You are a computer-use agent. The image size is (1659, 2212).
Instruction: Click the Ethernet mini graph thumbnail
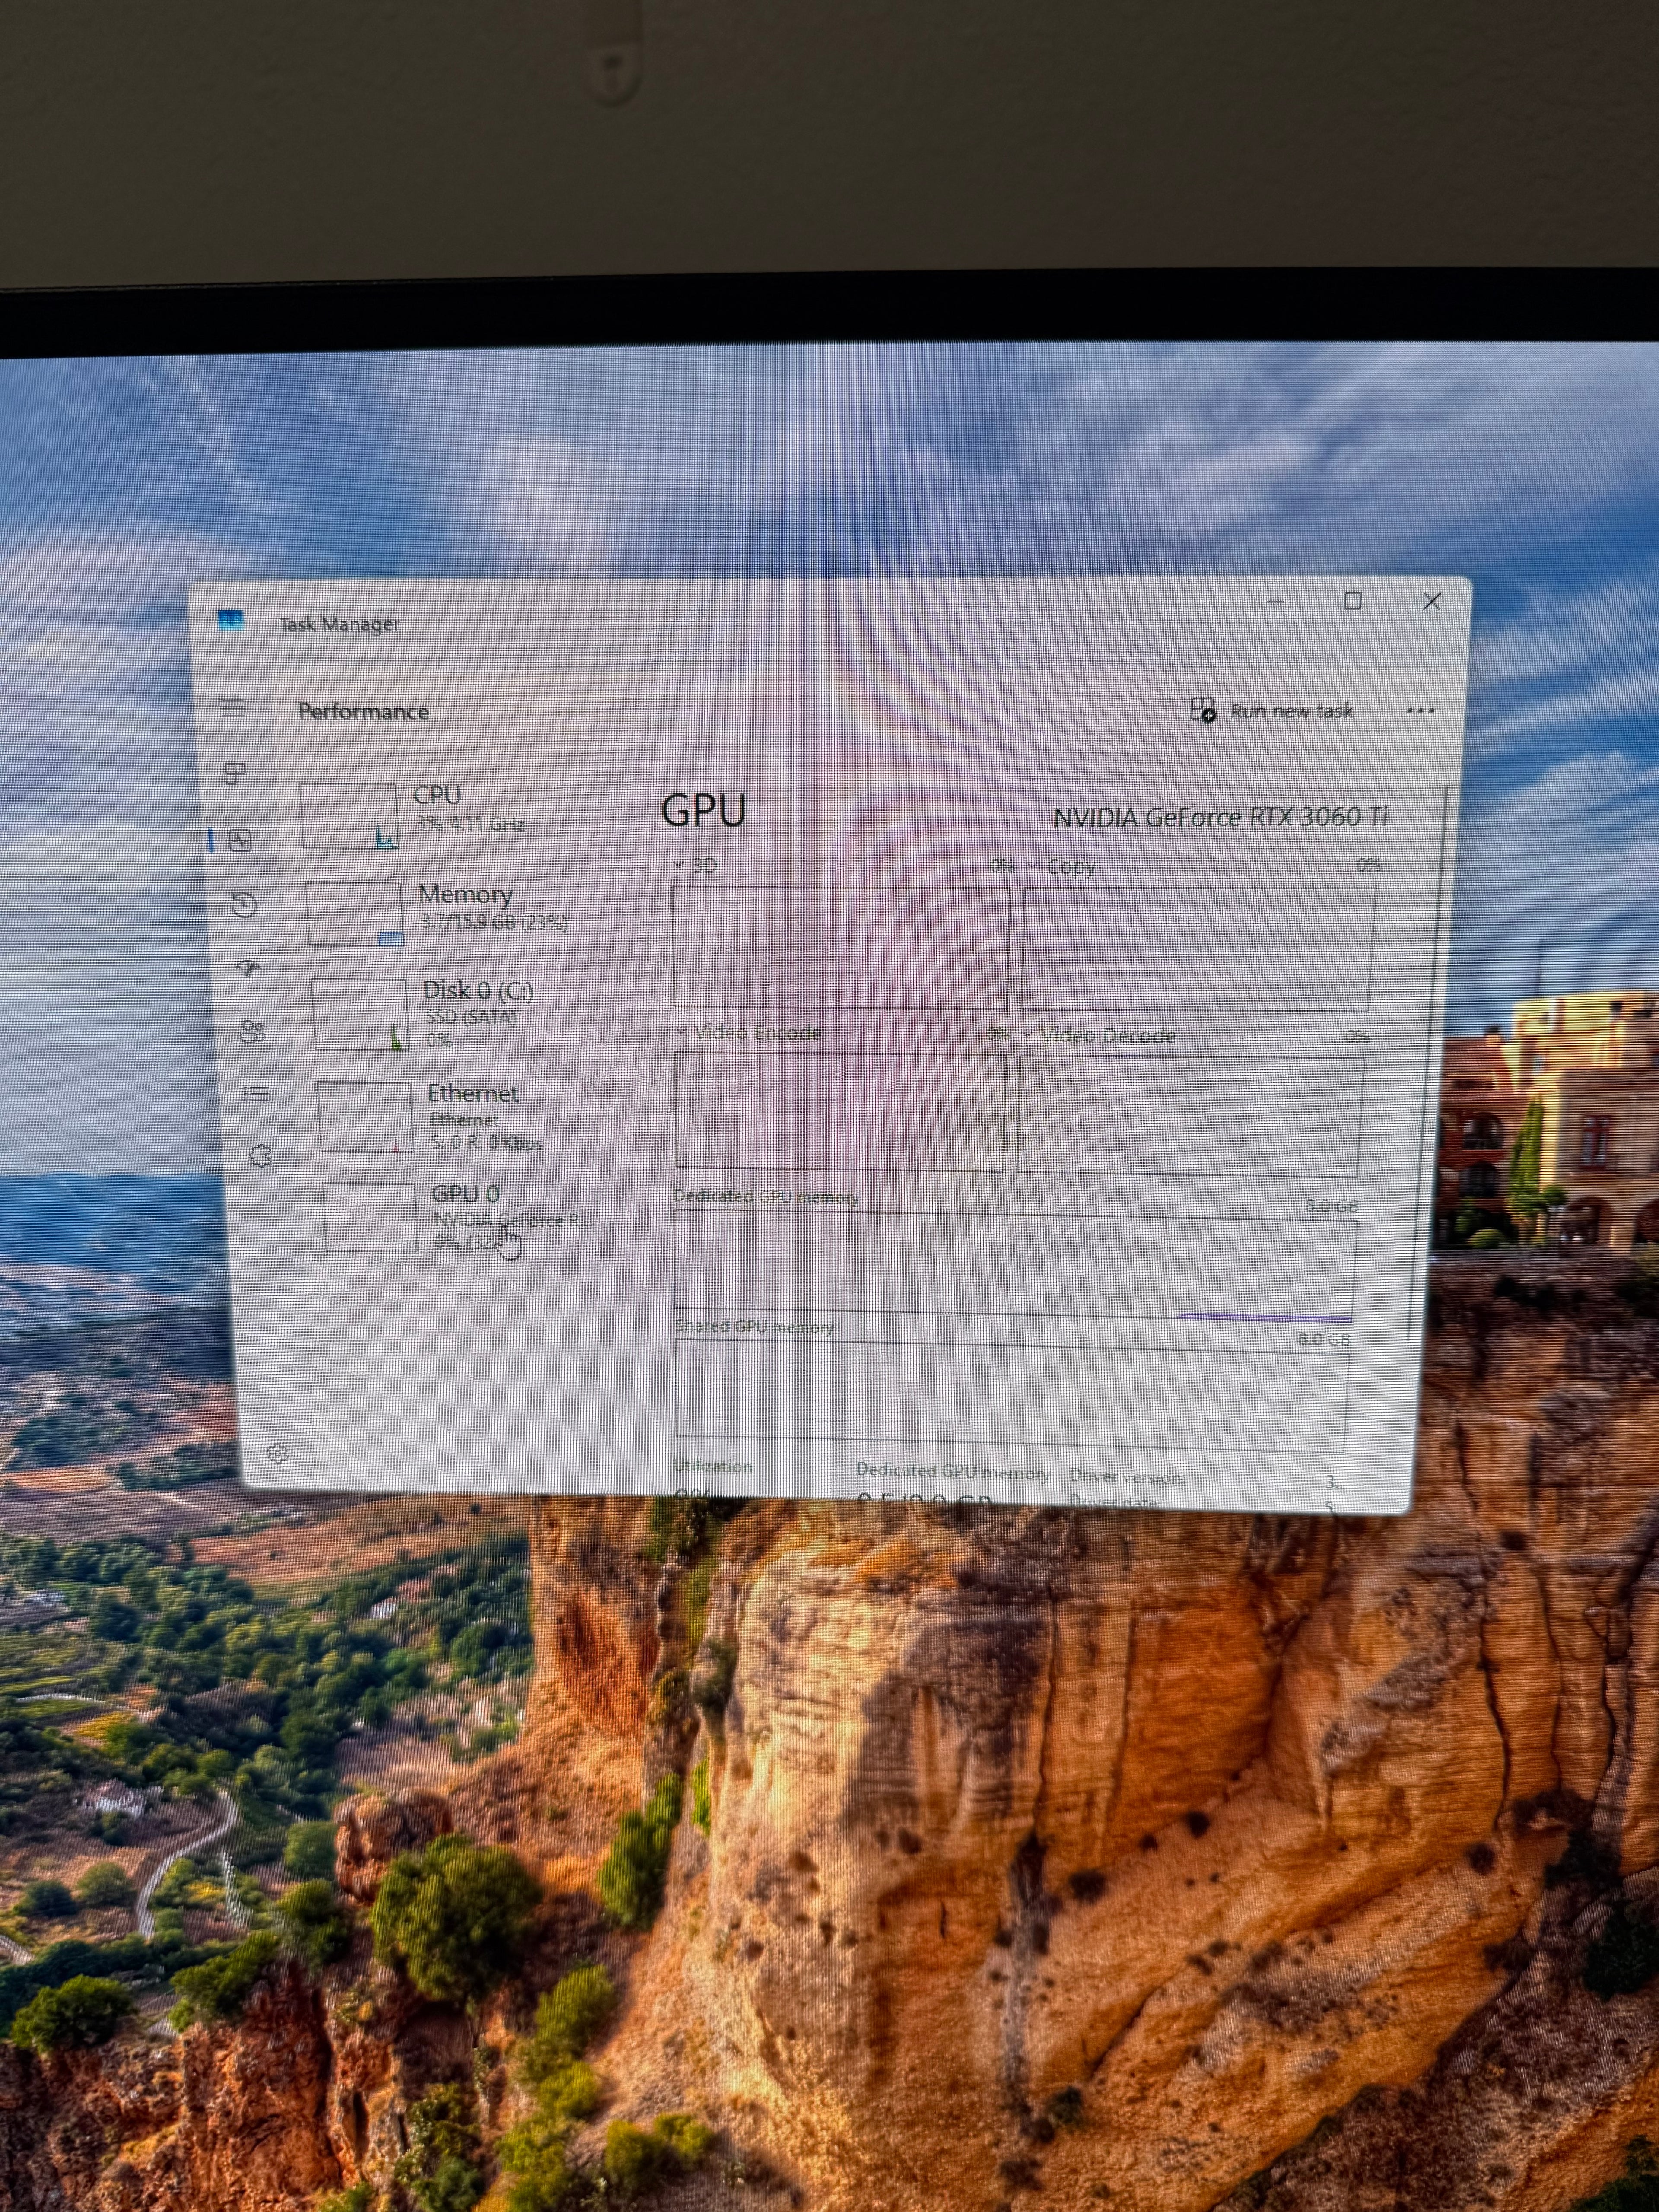pos(365,1117)
